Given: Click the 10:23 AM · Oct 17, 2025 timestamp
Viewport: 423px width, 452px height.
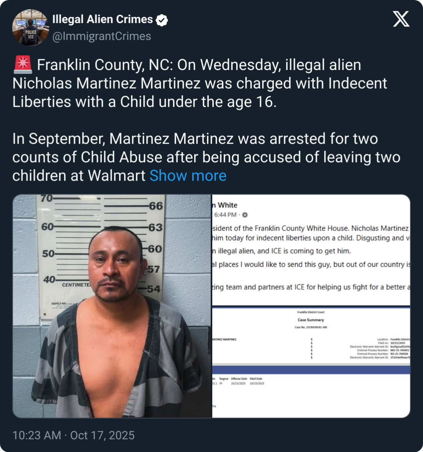Looking at the screenshot, I should 73,435.
